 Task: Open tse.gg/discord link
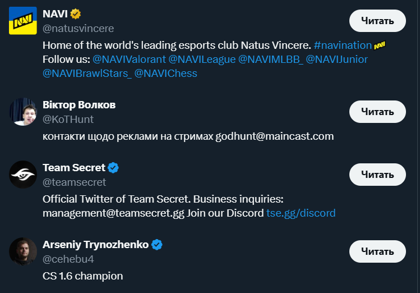click(301, 213)
